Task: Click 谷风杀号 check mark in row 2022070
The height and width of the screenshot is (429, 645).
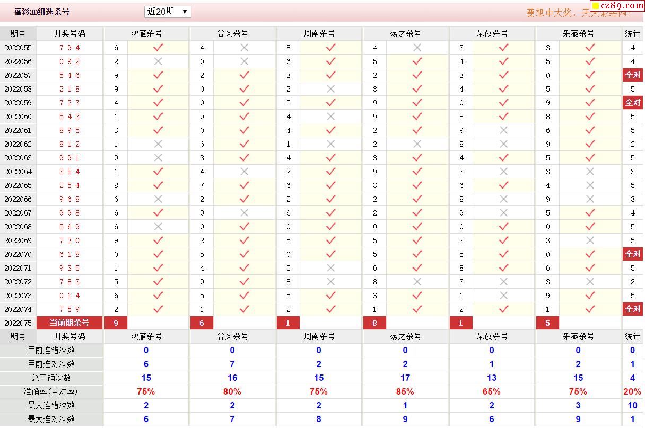Action: coord(244,254)
